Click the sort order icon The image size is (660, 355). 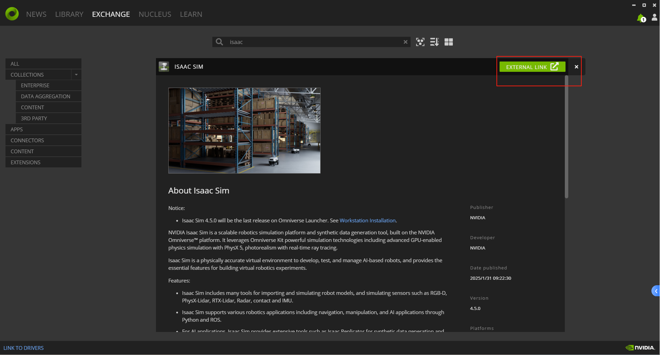(x=434, y=42)
